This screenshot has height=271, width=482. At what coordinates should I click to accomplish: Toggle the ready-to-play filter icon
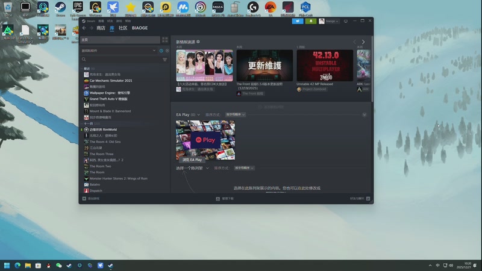coord(167,51)
